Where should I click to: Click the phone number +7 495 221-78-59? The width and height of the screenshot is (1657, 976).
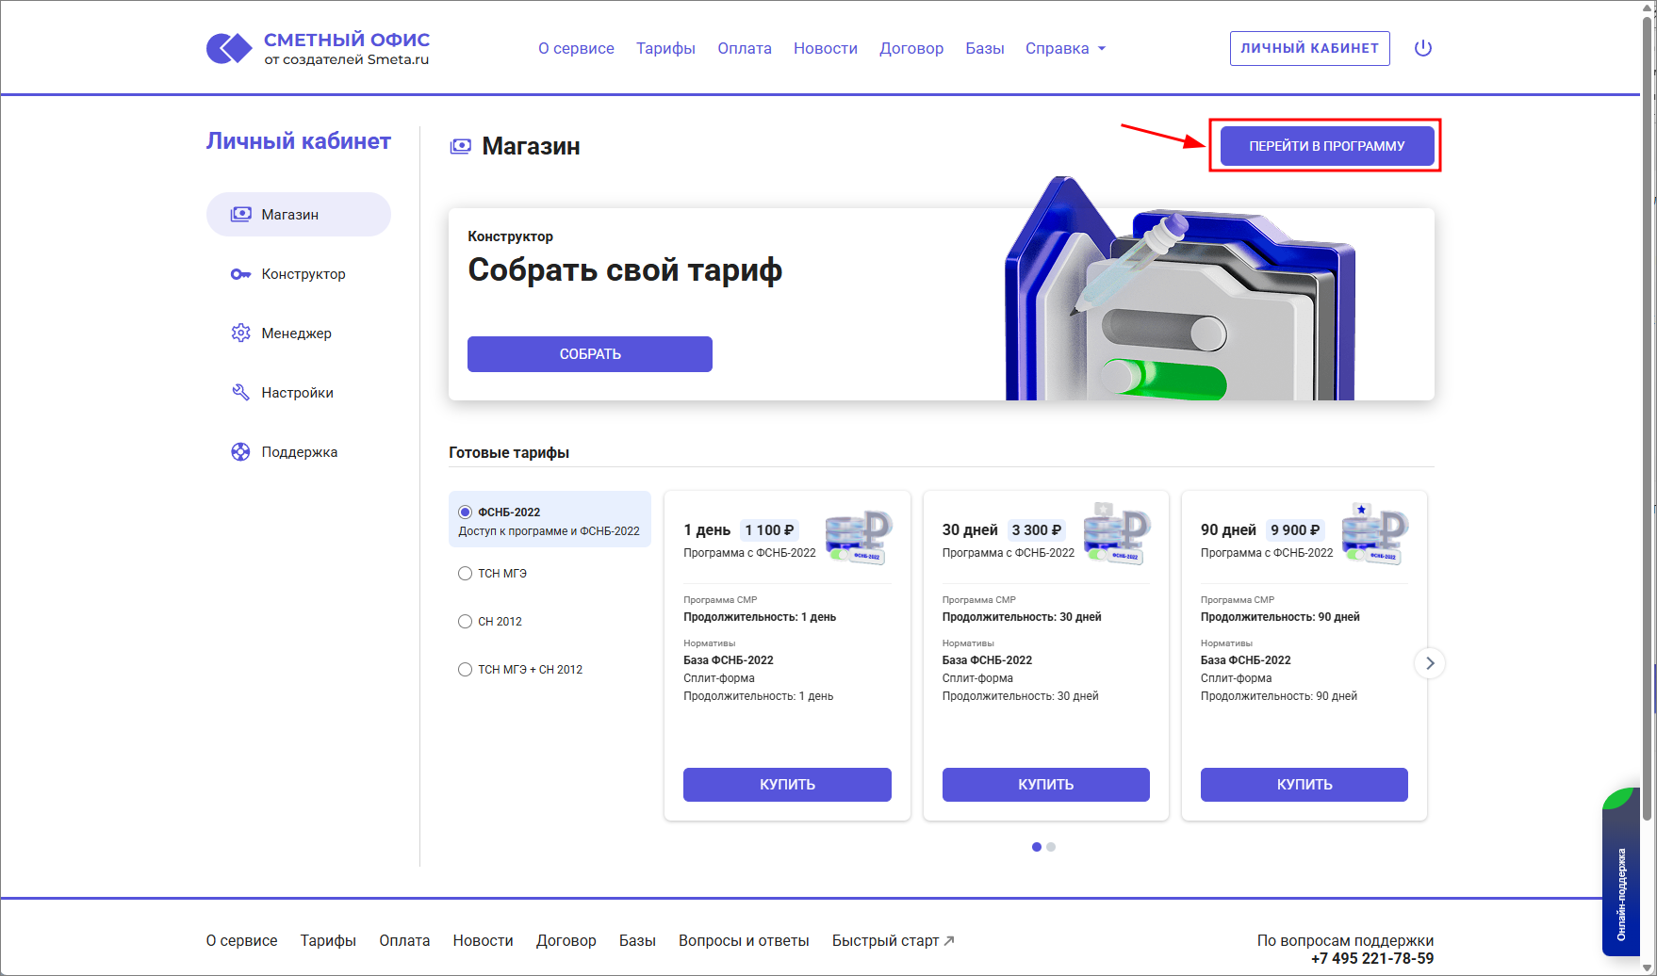click(1372, 958)
